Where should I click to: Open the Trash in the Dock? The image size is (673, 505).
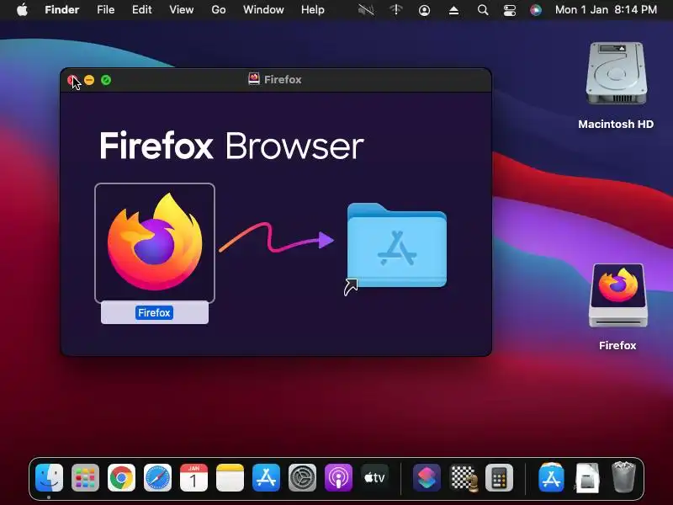[x=623, y=476]
